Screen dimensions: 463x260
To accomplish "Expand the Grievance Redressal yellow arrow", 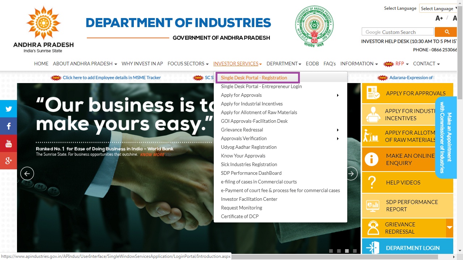I will pyautogui.click(x=450, y=228).
